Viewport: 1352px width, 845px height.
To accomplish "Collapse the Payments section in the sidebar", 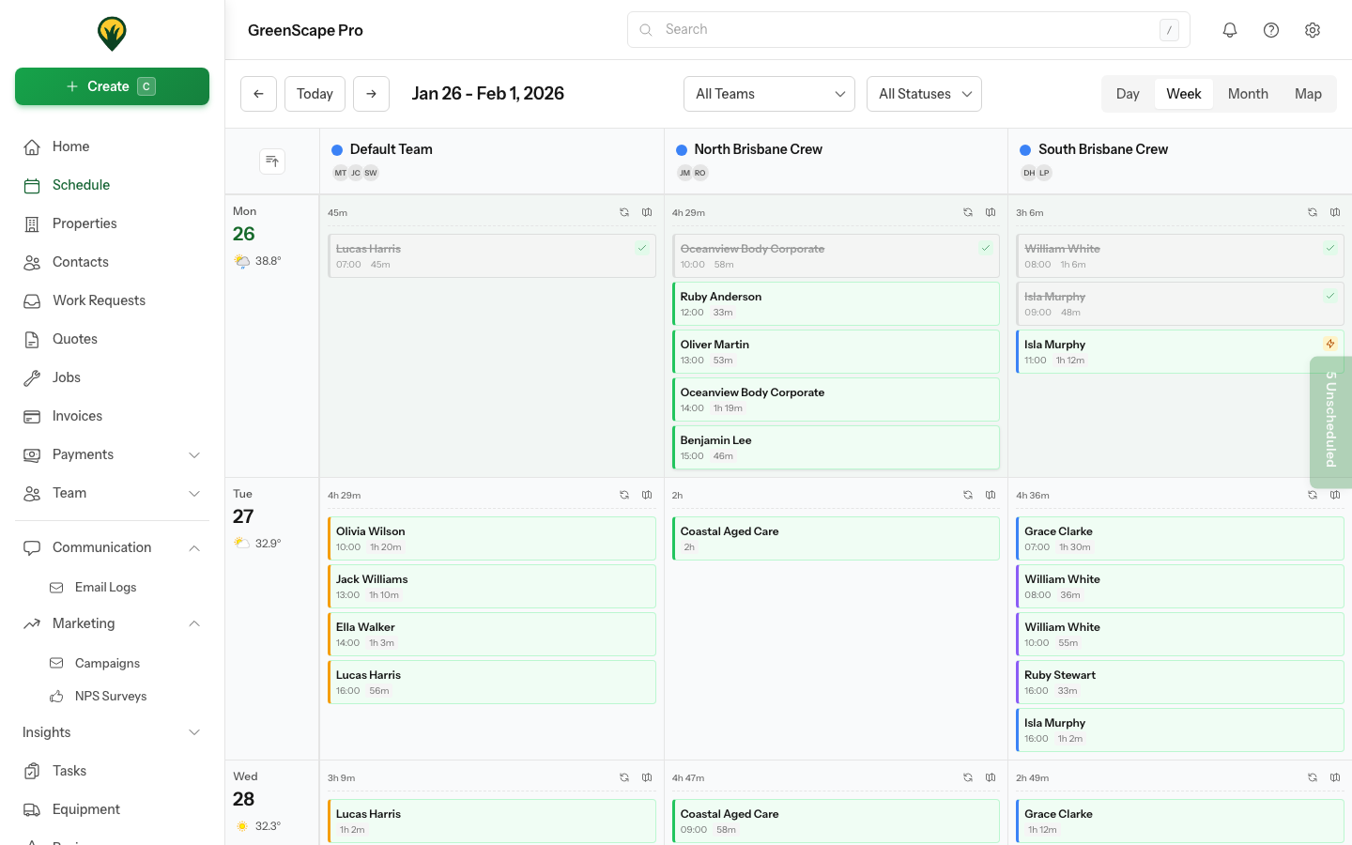I will click(194, 454).
